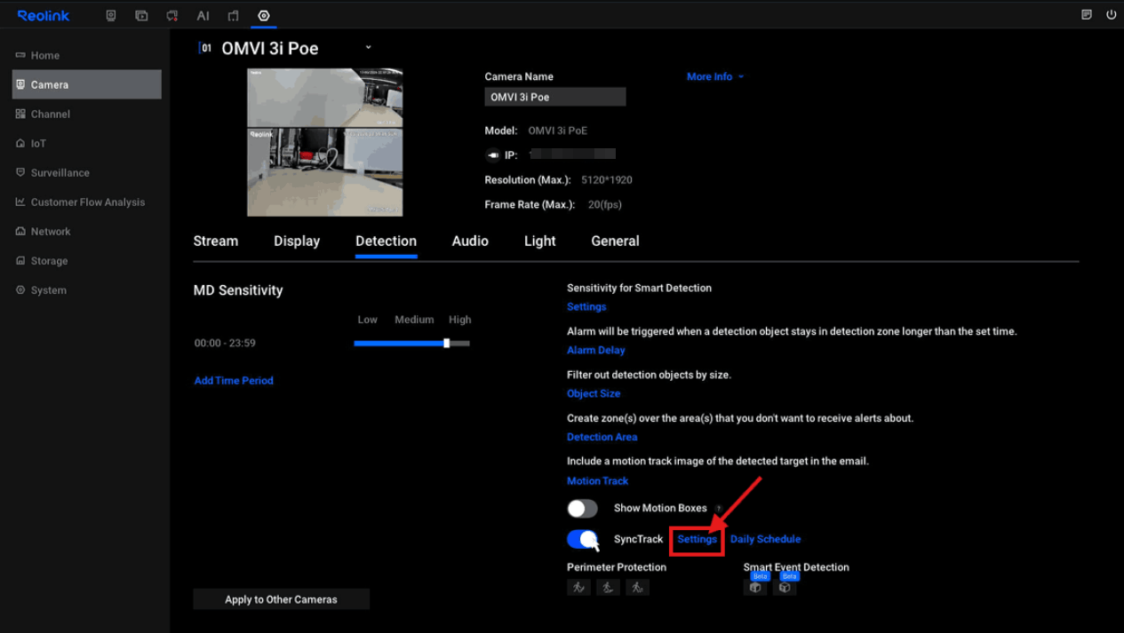Switch to the General tab
This screenshot has width=1124, height=633.
(615, 241)
